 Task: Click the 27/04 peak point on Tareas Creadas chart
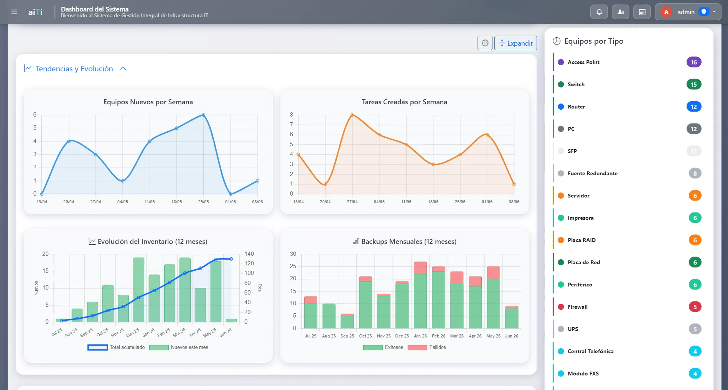click(352, 115)
